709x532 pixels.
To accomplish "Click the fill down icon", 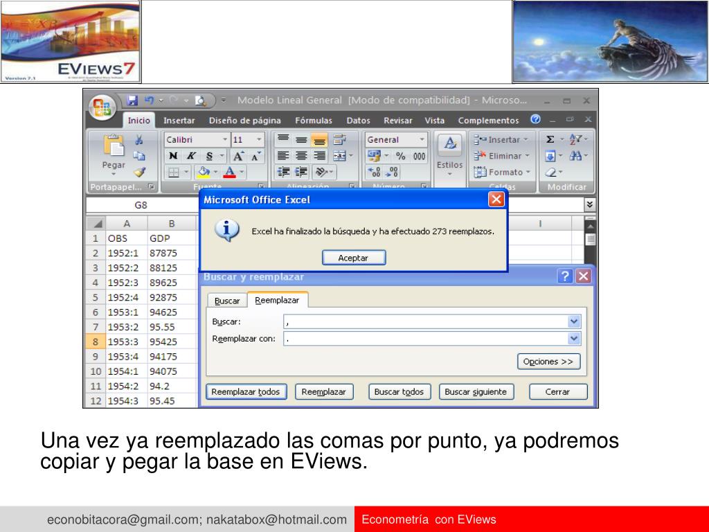I will point(550,157).
